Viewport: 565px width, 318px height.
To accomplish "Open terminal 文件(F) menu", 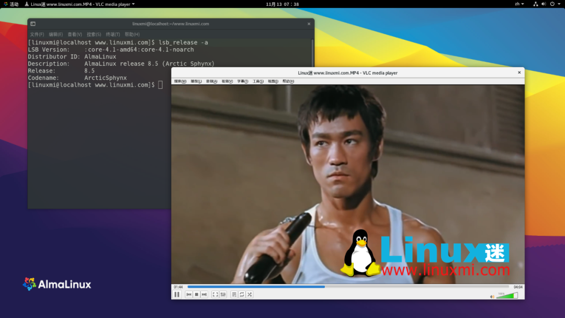I will click(37, 35).
